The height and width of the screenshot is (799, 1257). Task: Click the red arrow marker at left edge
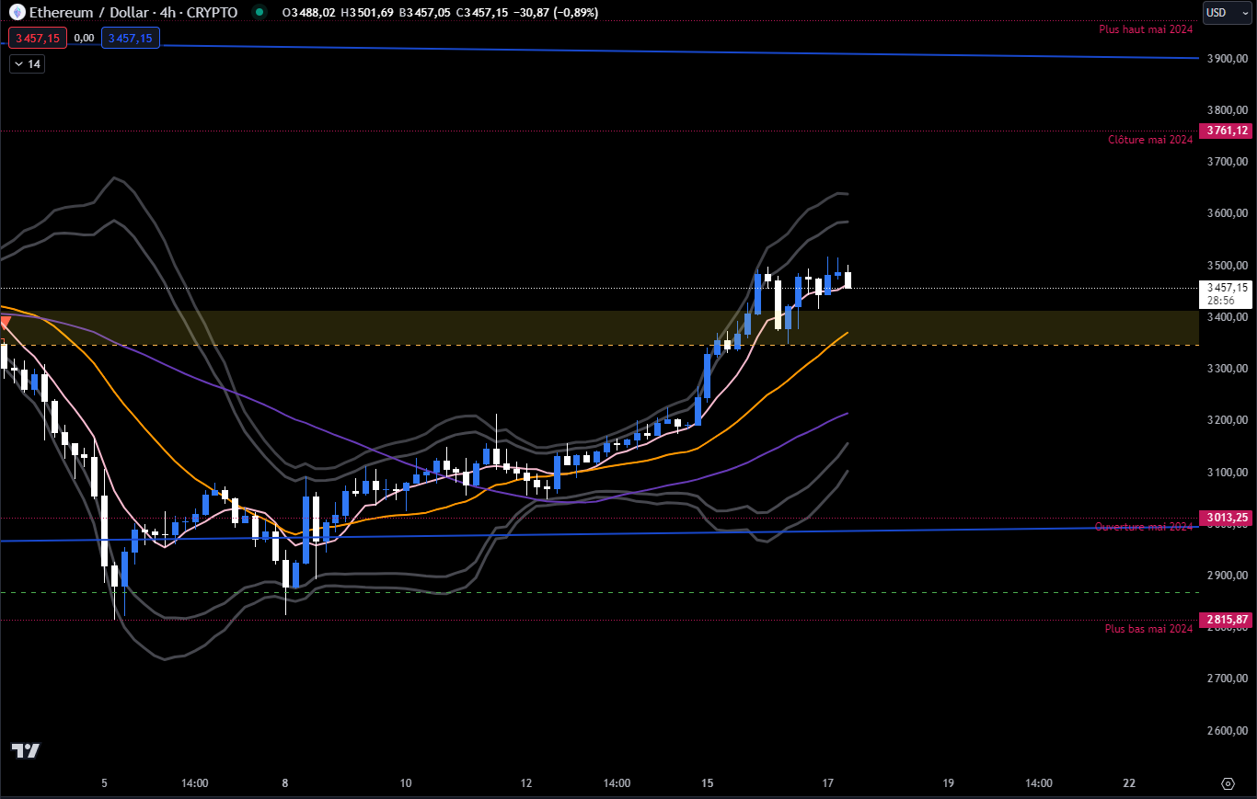[6, 322]
